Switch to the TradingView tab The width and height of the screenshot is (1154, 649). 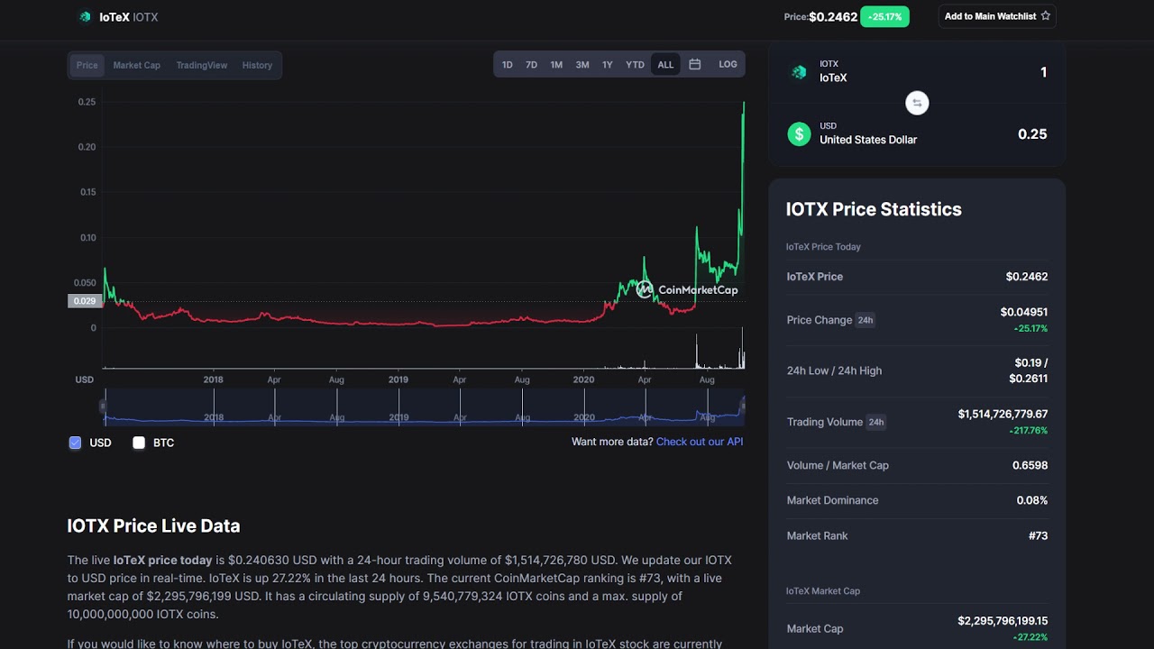pyautogui.click(x=202, y=65)
